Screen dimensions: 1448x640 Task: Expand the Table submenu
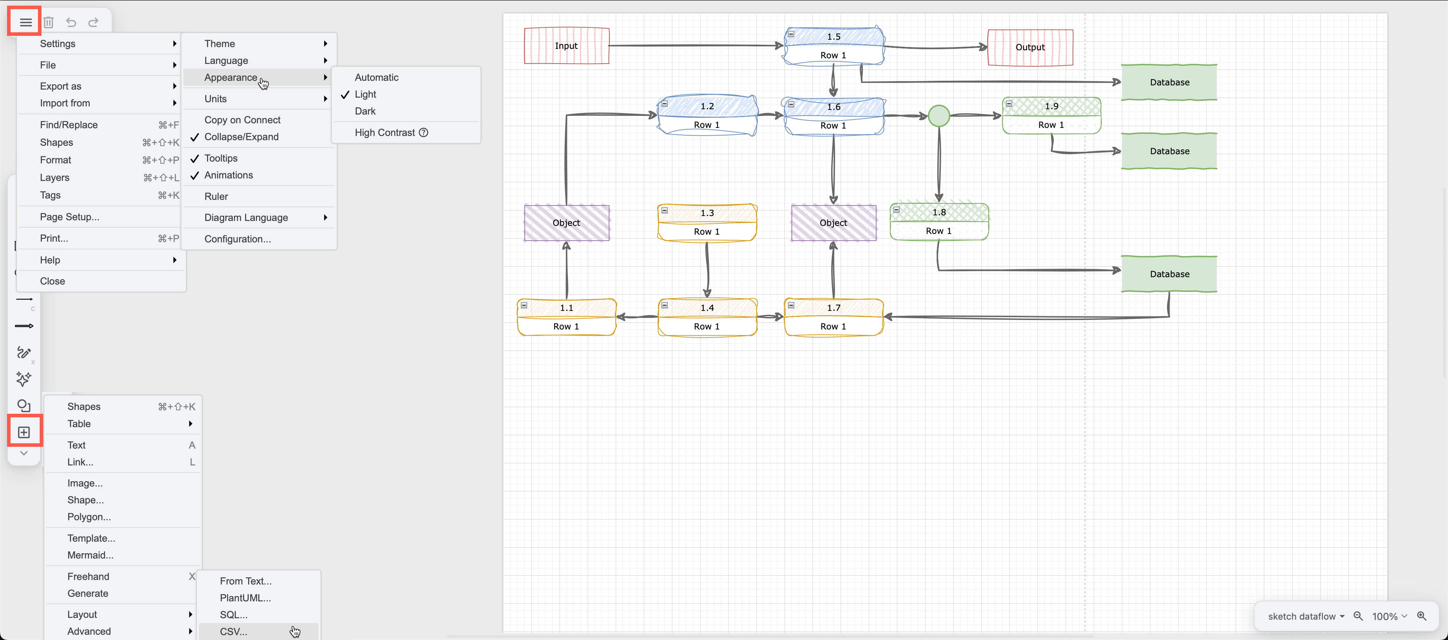click(x=123, y=424)
